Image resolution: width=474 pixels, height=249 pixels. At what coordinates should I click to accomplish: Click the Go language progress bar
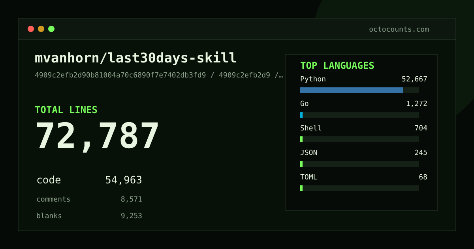359,115
